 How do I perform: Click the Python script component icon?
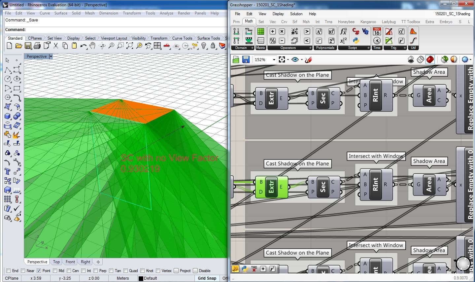pos(356,40)
